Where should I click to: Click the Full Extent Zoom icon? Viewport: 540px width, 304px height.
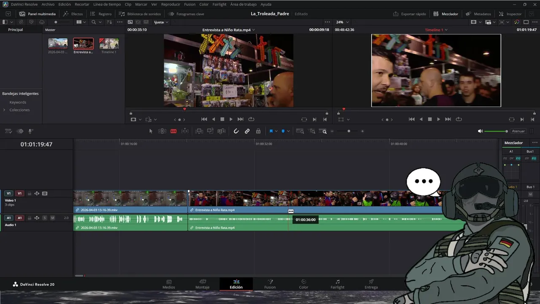pyautogui.click(x=300, y=131)
